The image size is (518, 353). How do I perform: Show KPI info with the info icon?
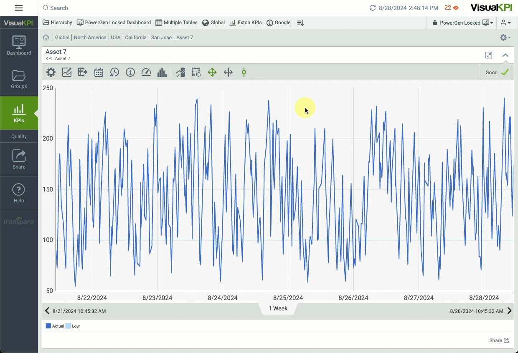[x=130, y=72]
